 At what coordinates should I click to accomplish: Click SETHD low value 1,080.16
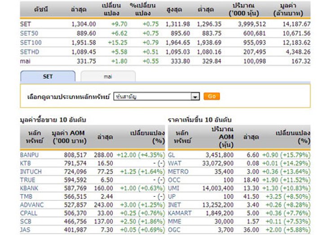click(209, 52)
